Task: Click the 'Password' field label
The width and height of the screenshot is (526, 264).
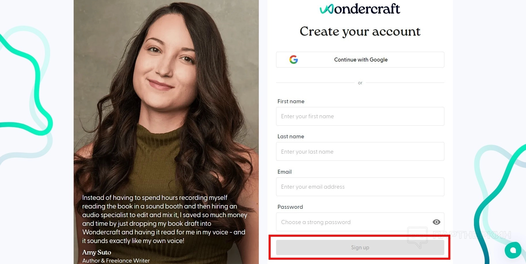Action: tap(290, 207)
